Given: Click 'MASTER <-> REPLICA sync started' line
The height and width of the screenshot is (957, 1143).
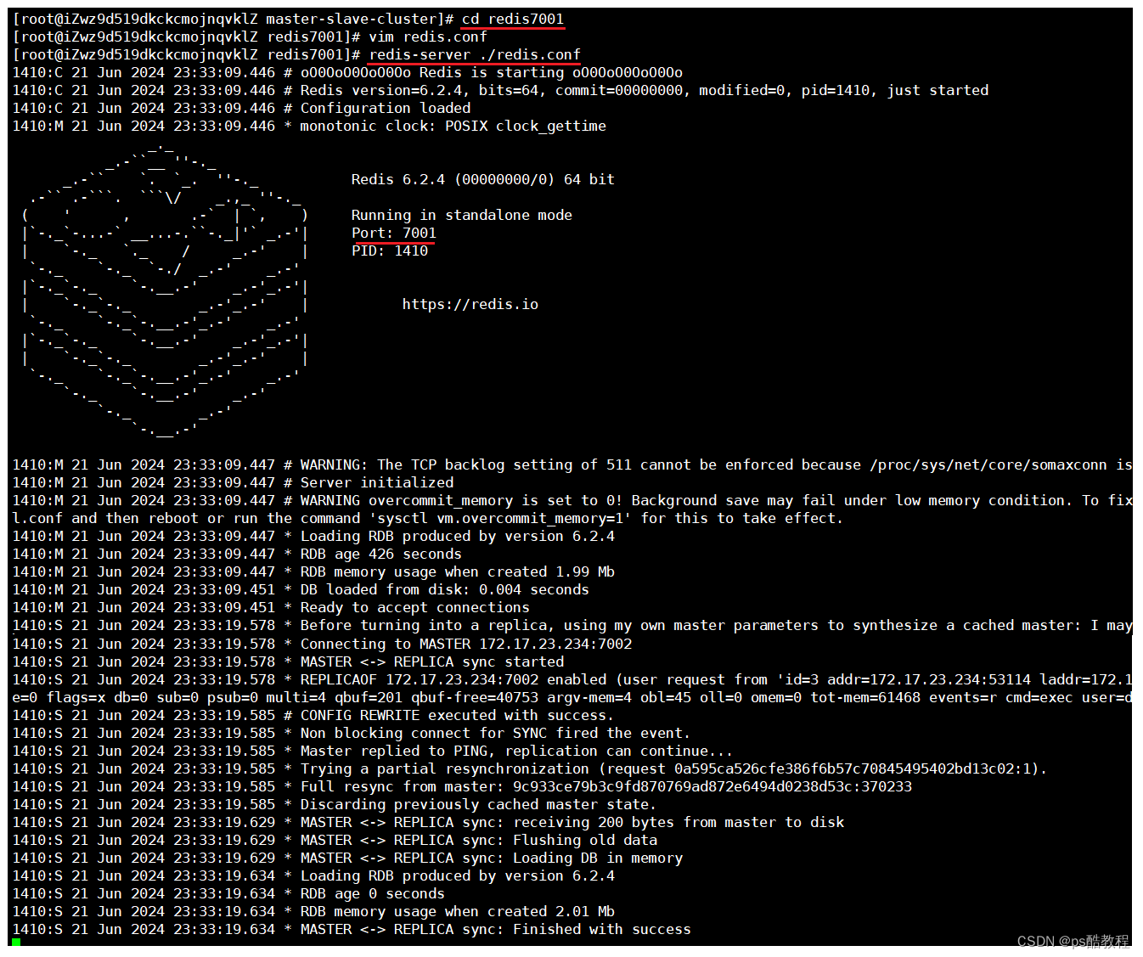Looking at the screenshot, I should click(x=288, y=661).
